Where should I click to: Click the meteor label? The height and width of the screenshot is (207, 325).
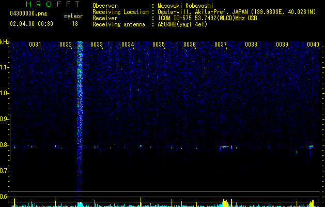(x=73, y=16)
